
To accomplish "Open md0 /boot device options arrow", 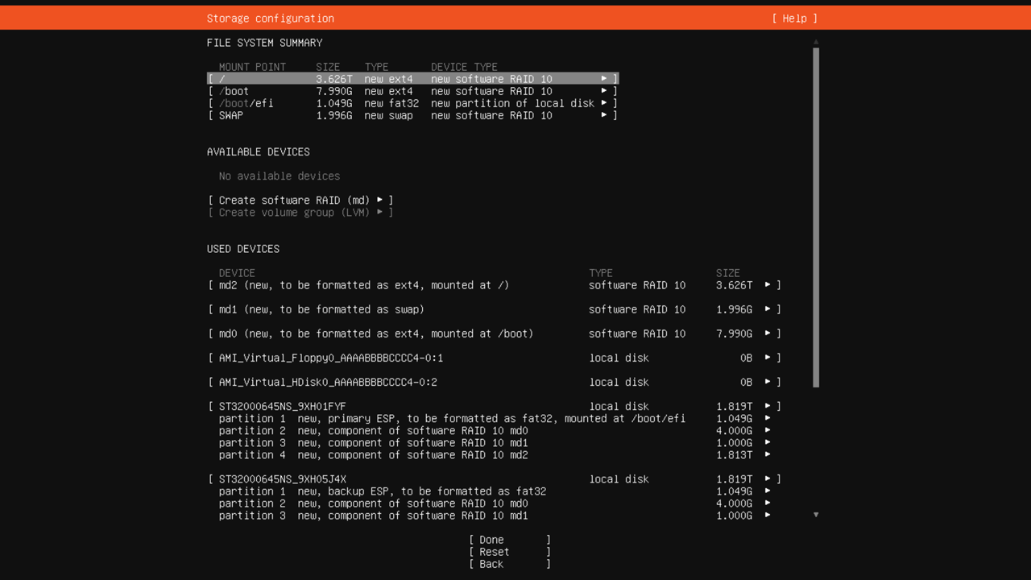I will pyautogui.click(x=768, y=333).
